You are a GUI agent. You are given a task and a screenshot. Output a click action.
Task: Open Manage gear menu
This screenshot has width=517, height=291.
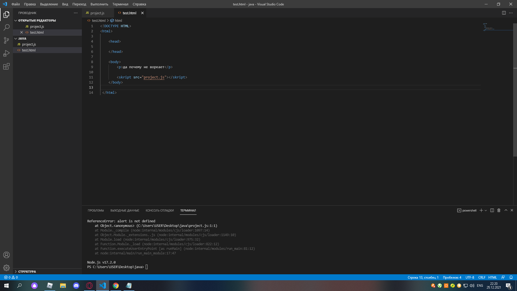coord(6,268)
